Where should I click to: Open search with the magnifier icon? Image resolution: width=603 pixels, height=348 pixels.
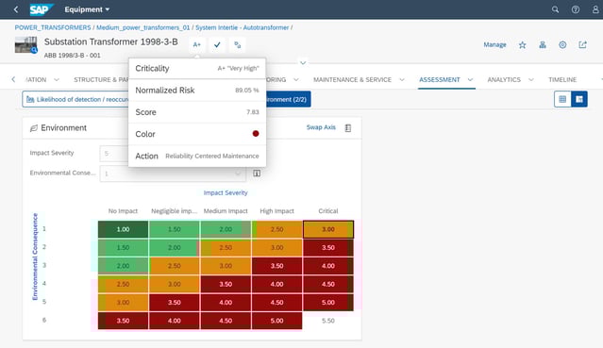[x=555, y=9]
